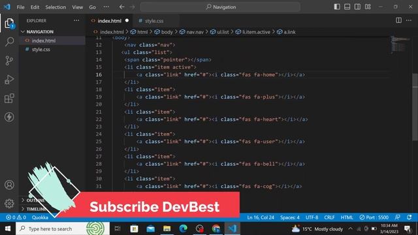Viewport: 418px width, 235px height.
Task: Click CRLF end of line setting
Action: 329,217
